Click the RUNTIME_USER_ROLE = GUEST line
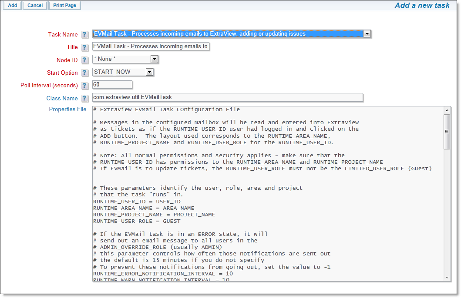 137,221
